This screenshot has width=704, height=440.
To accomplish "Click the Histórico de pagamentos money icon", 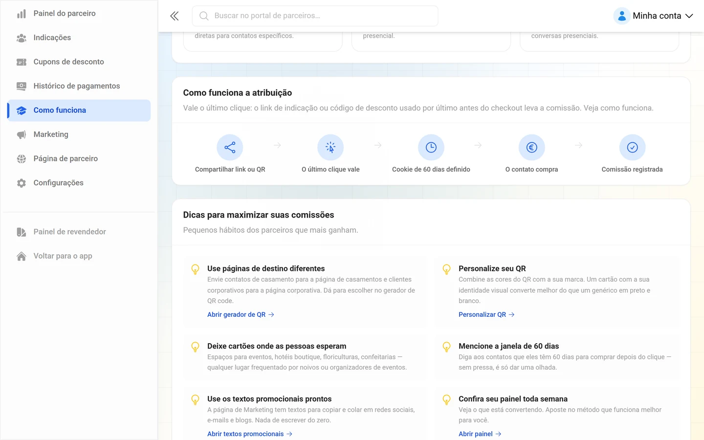I will coord(22,86).
